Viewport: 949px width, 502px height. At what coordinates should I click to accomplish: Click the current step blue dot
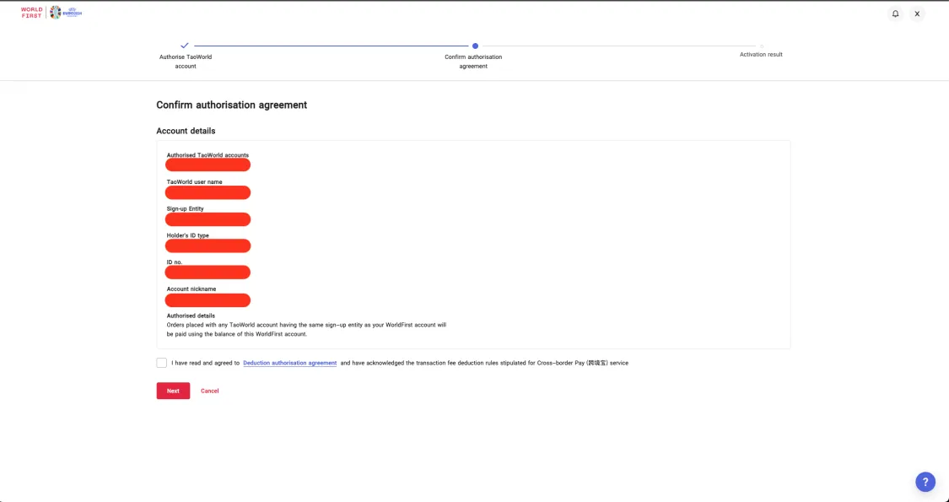[475, 46]
